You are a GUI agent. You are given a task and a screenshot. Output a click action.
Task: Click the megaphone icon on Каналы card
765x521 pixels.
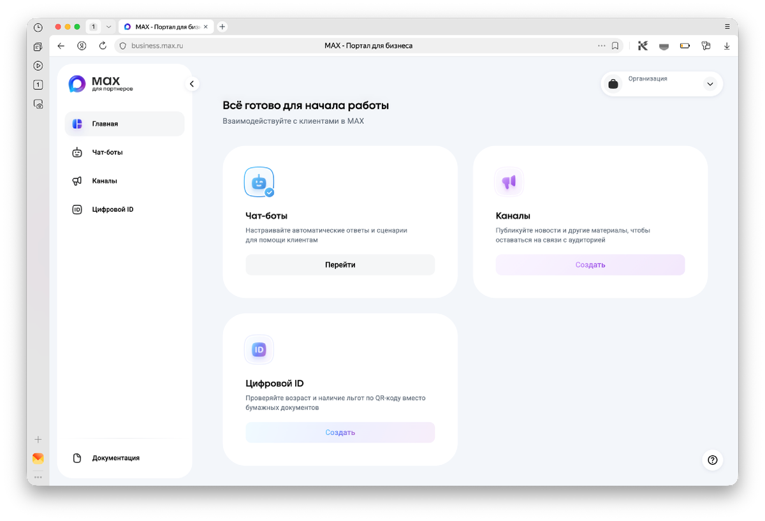click(x=508, y=181)
